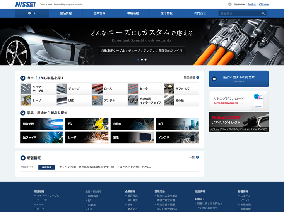Open the その他 product category

181,100
